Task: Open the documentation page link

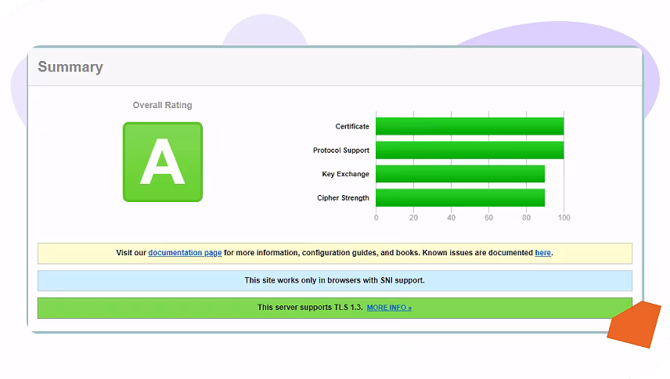Action: [x=185, y=253]
